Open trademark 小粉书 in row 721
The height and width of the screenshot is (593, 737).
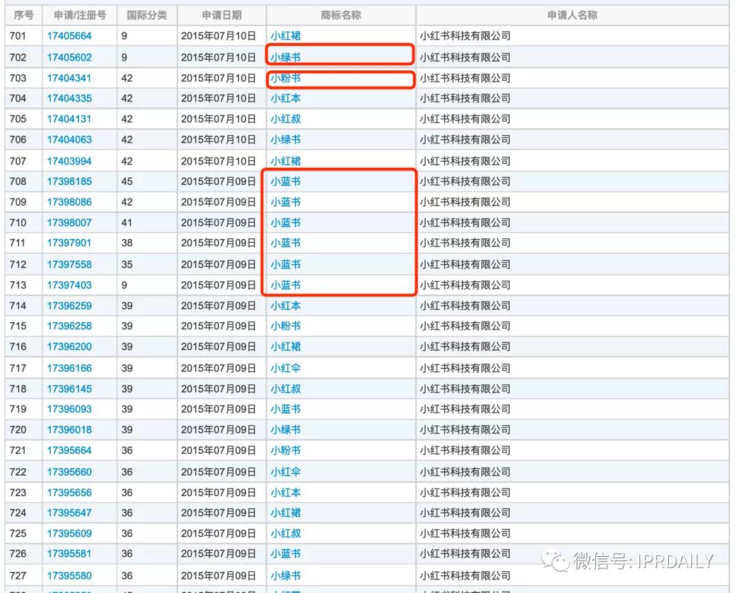pyautogui.click(x=285, y=450)
